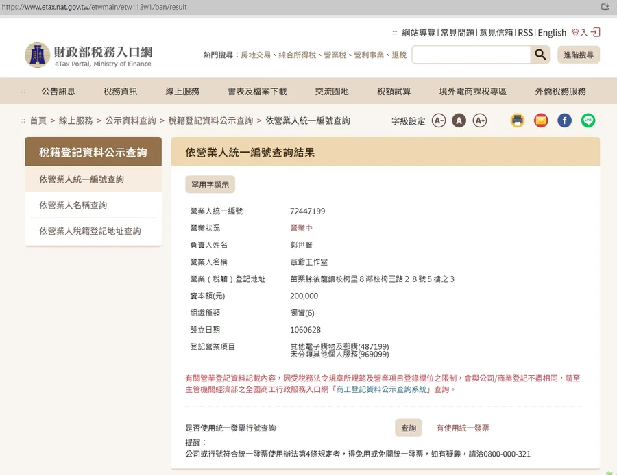The width and height of the screenshot is (617, 475).
Task: Open the 公告訊息 menu
Action: (58, 91)
